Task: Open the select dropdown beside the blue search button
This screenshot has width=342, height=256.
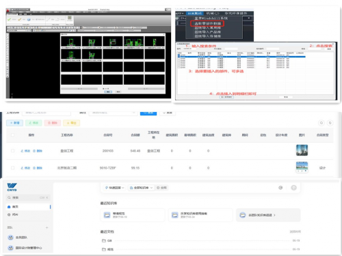Action: [x=113, y=113]
